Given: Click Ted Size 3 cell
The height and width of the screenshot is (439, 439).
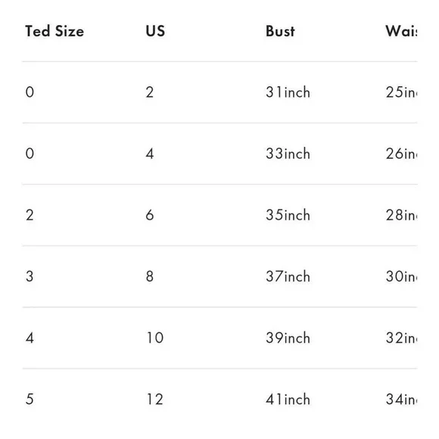Looking at the screenshot, I should tap(30, 276).
